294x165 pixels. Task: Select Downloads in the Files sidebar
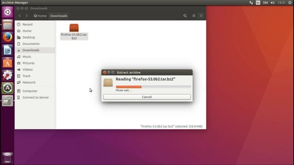[x=35, y=50]
